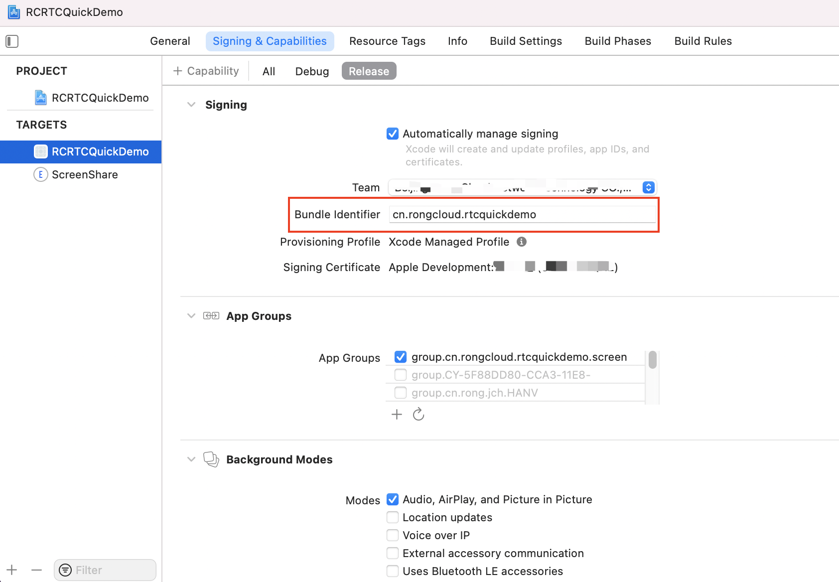Viewport: 839px width, 582px height.
Task: Toggle the navigator sidebar panel icon
Action: pyautogui.click(x=12, y=41)
